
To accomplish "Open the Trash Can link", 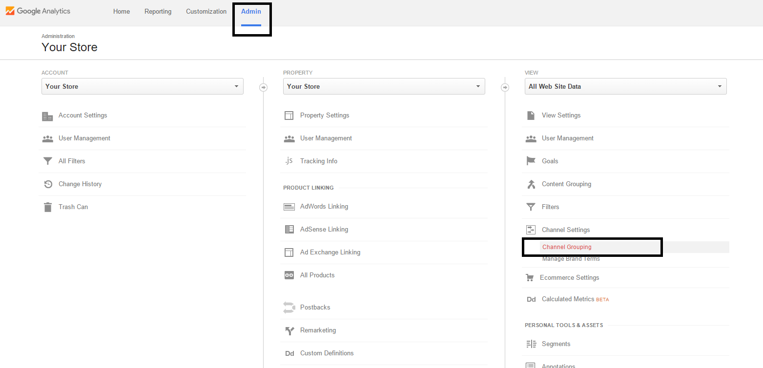I will coord(73,207).
